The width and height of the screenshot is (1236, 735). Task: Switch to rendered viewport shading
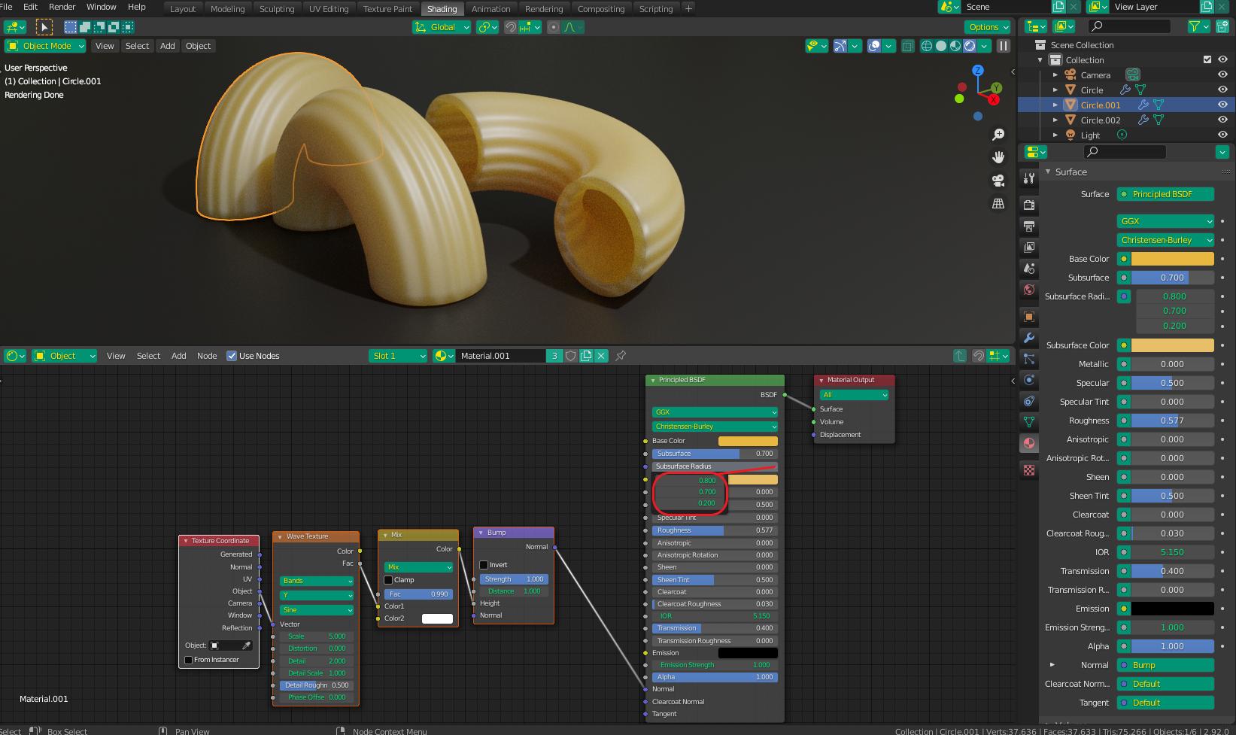click(970, 46)
